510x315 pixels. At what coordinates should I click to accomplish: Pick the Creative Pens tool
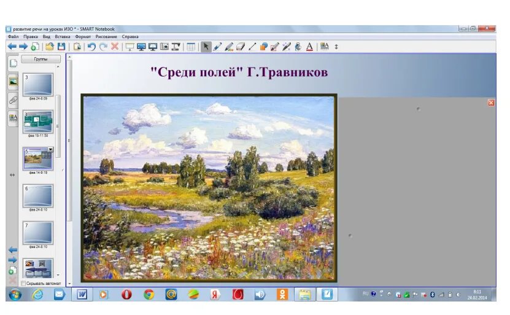pyautogui.click(x=229, y=47)
